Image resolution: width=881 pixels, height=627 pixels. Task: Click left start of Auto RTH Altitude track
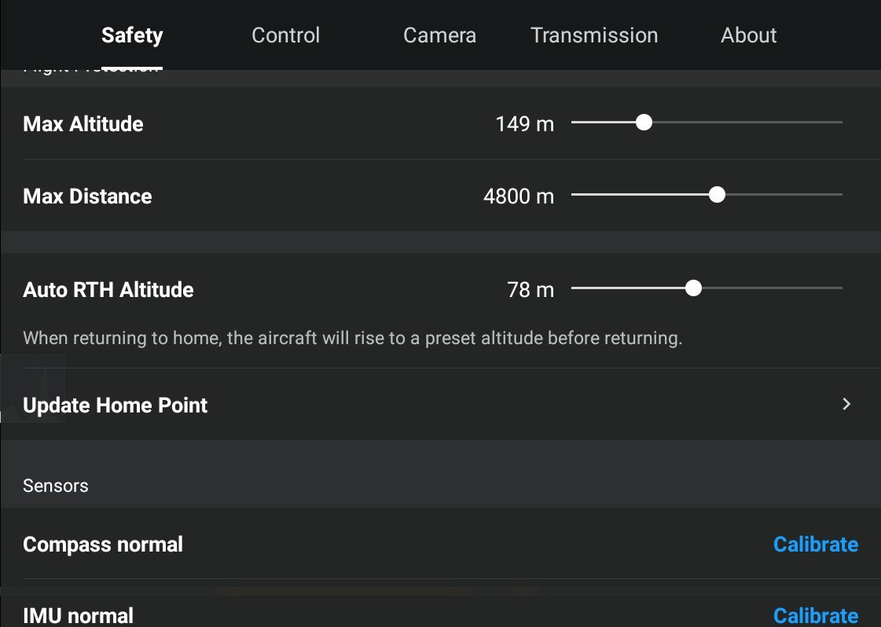pos(574,288)
